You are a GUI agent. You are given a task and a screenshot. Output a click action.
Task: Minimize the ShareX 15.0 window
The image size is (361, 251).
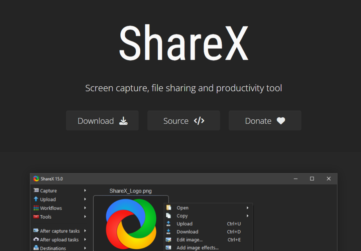[295, 179]
